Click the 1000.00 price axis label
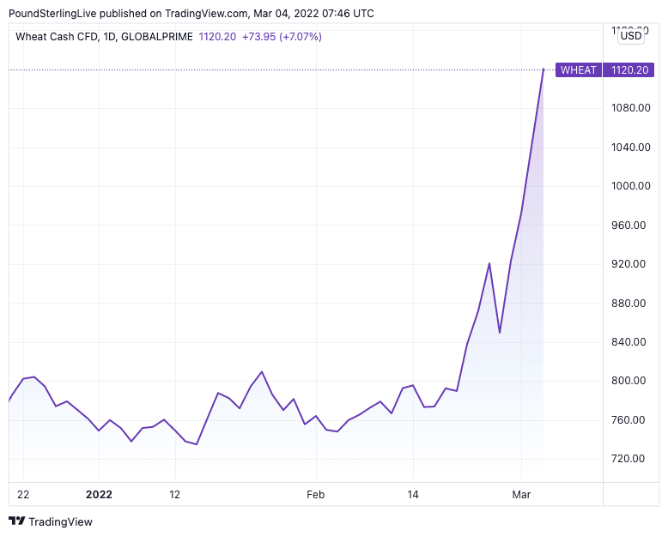 coord(629,186)
